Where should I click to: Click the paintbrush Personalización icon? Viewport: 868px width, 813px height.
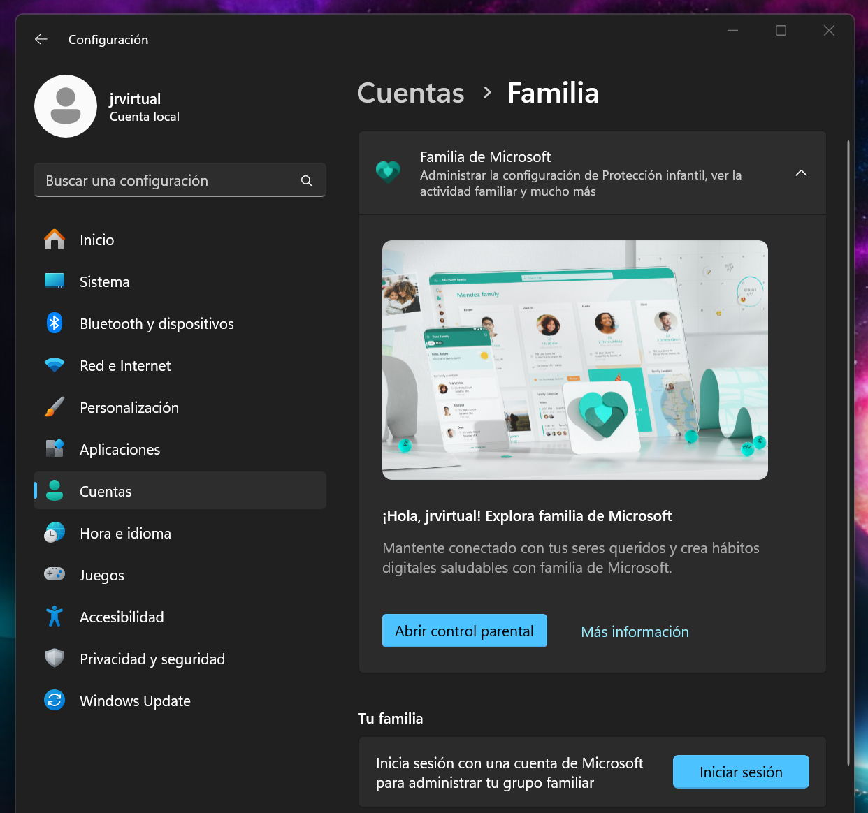point(55,407)
